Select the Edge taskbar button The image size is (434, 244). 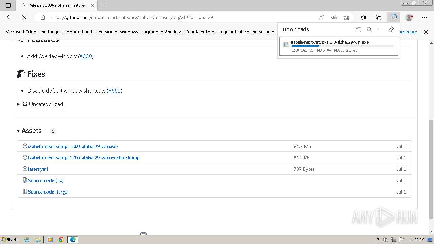click(x=73, y=240)
